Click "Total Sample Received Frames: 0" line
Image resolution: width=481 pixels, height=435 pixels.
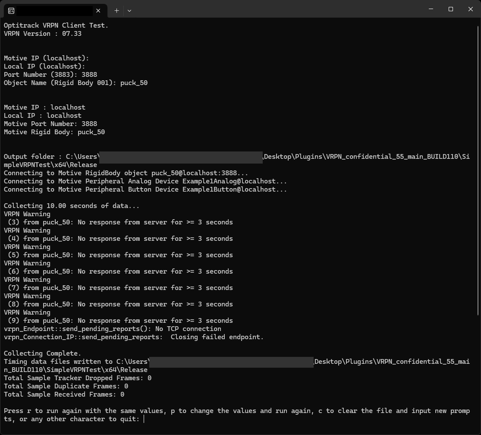pyautogui.click(x=64, y=394)
